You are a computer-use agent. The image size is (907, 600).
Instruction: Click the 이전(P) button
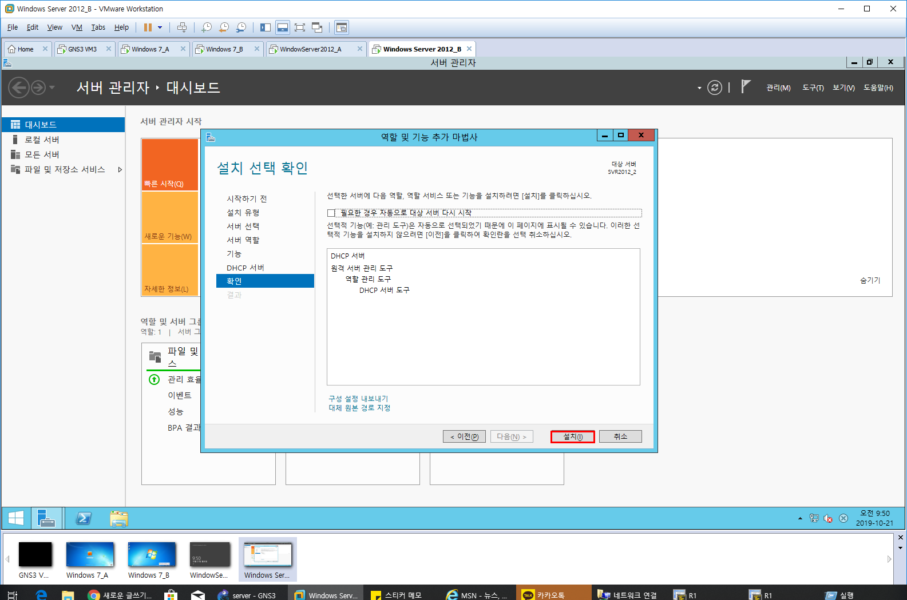click(x=464, y=436)
